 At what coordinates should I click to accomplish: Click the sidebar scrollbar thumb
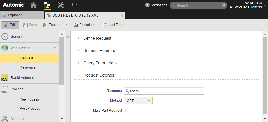(x=61, y=61)
